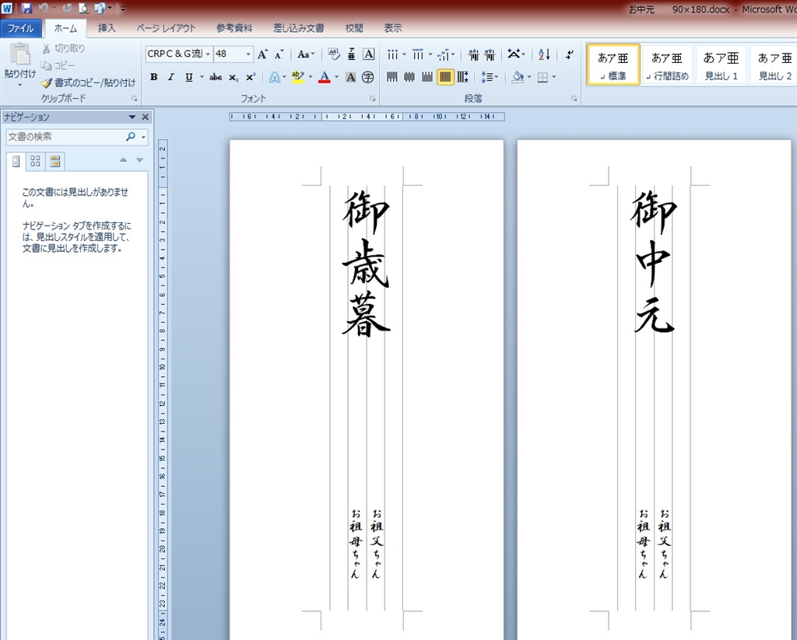Viewport: 797px width, 640px height.
Task: Click the Sort A-Z icon
Action: [x=544, y=54]
